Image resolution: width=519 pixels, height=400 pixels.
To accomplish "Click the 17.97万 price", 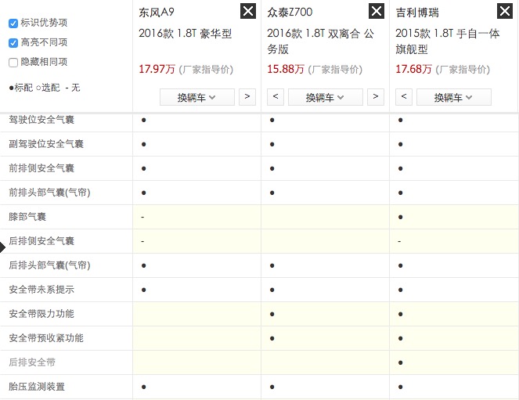I will (157, 69).
